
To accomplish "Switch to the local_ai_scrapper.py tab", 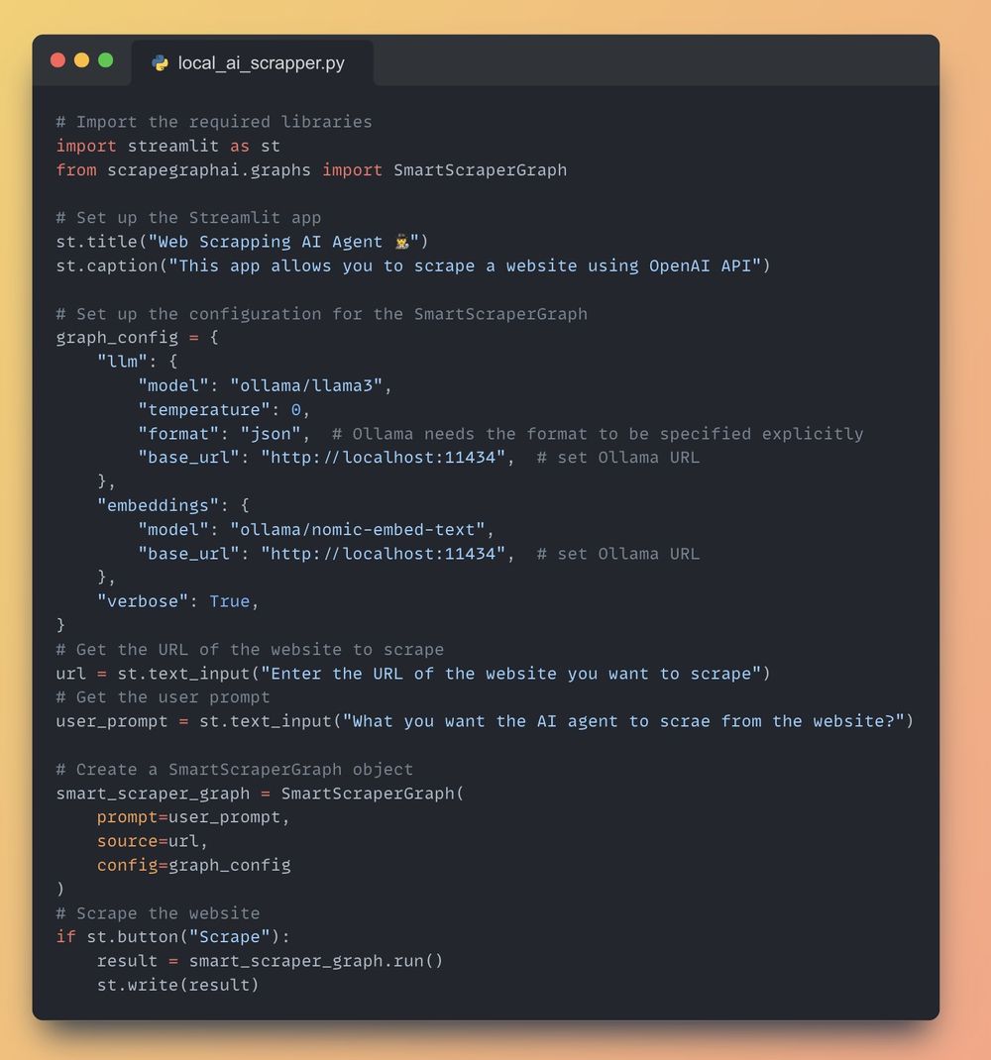I will click(250, 61).
